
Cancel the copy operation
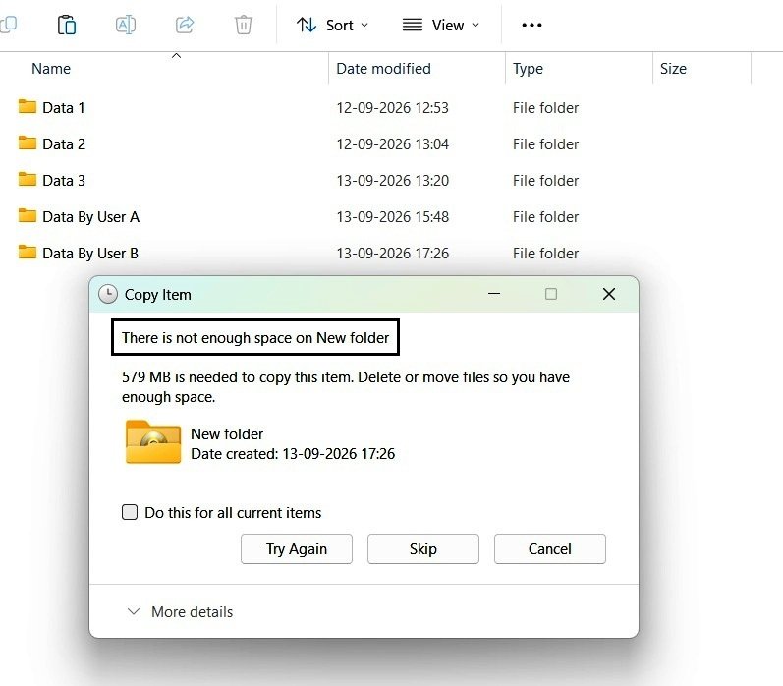tap(550, 549)
